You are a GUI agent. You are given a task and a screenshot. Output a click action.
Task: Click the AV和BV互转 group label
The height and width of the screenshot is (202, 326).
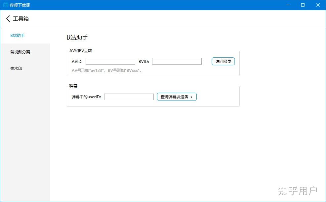click(81, 51)
